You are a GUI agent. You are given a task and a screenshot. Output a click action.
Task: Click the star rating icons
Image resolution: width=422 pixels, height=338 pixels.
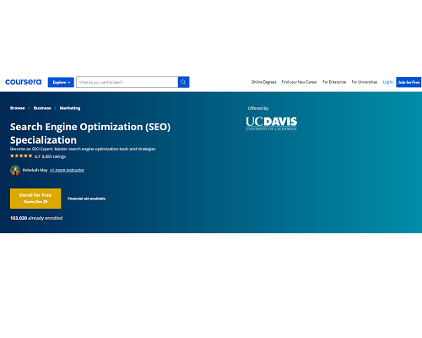(21, 155)
